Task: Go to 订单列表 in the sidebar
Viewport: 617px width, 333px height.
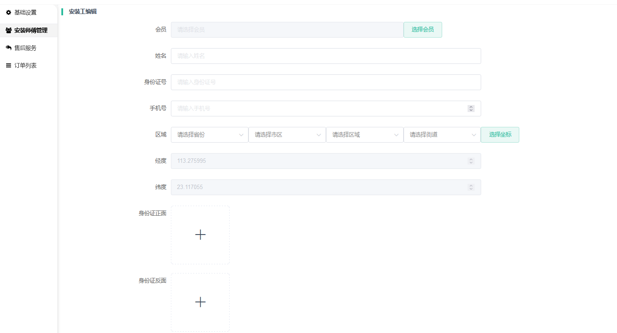Action: [25, 66]
